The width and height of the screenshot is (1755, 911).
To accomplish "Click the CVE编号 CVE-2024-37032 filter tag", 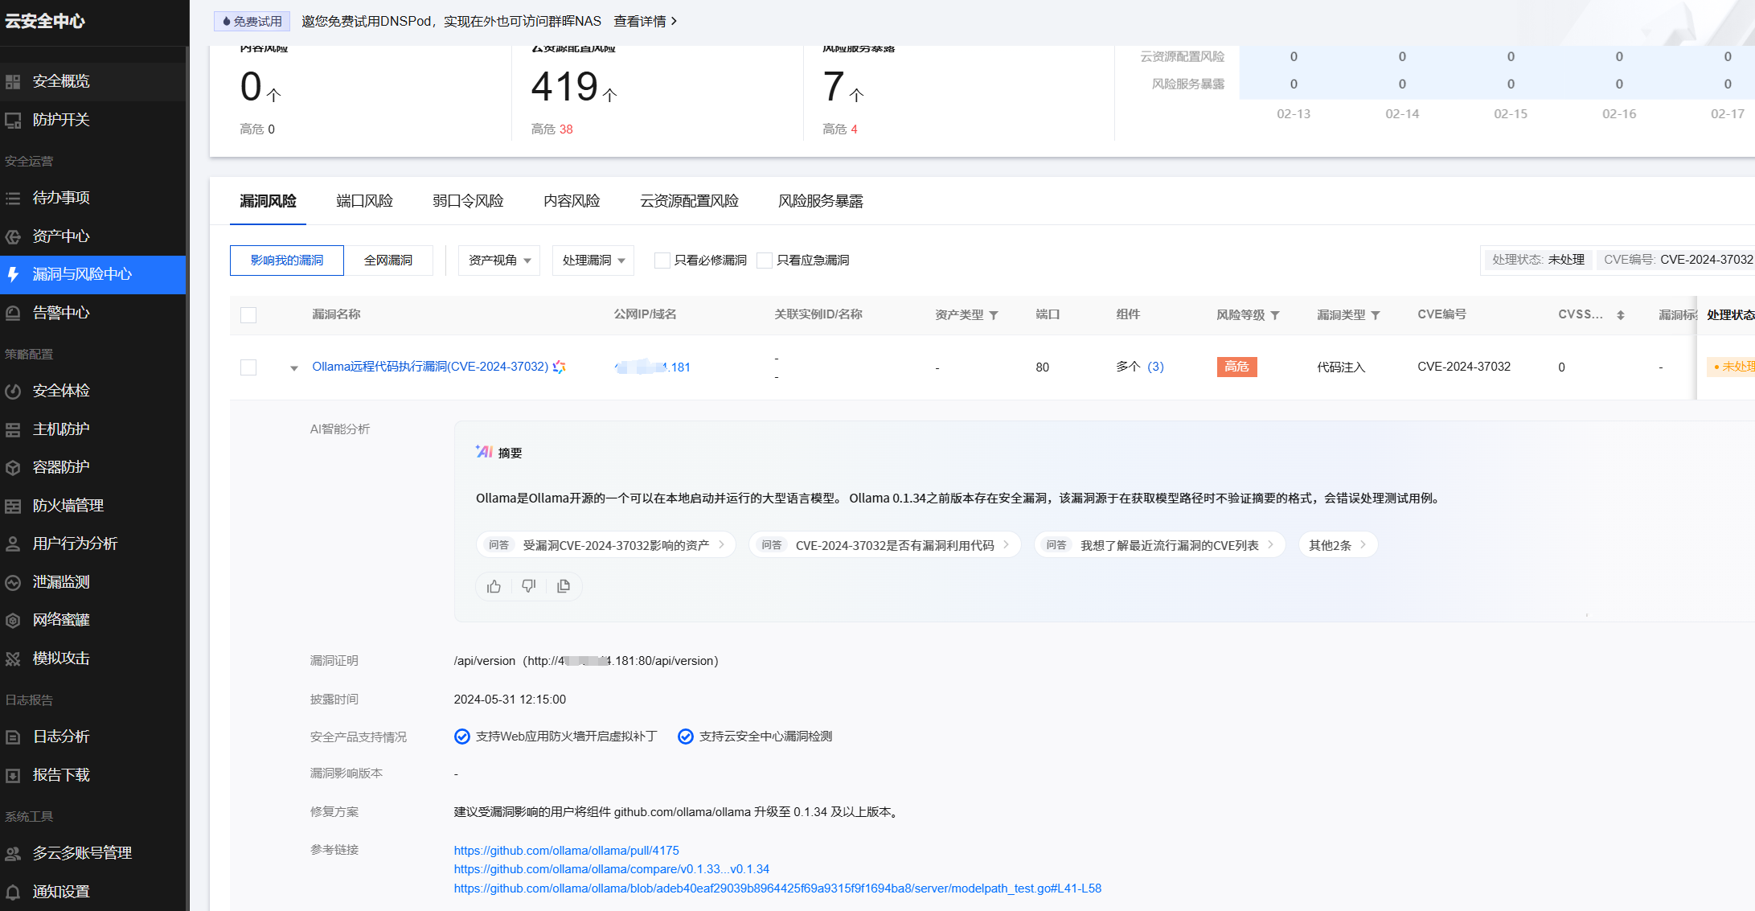I will click(1677, 260).
